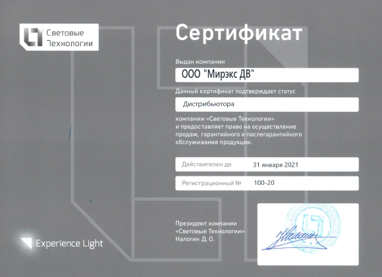The height and width of the screenshot is (277, 382).
Task: Click the Регистрационный № label
Action: [x=211, y=183]
